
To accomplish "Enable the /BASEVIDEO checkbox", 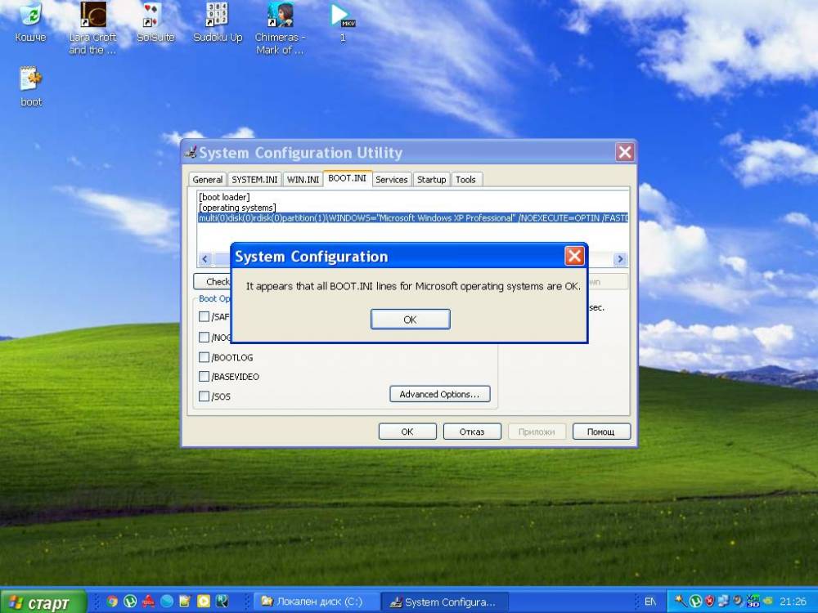I will point(204,376).
